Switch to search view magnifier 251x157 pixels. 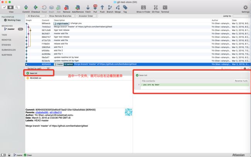pyautogui.click(x=17, y=7)
